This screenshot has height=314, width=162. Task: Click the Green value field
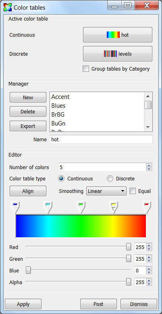tap(140, 259)
